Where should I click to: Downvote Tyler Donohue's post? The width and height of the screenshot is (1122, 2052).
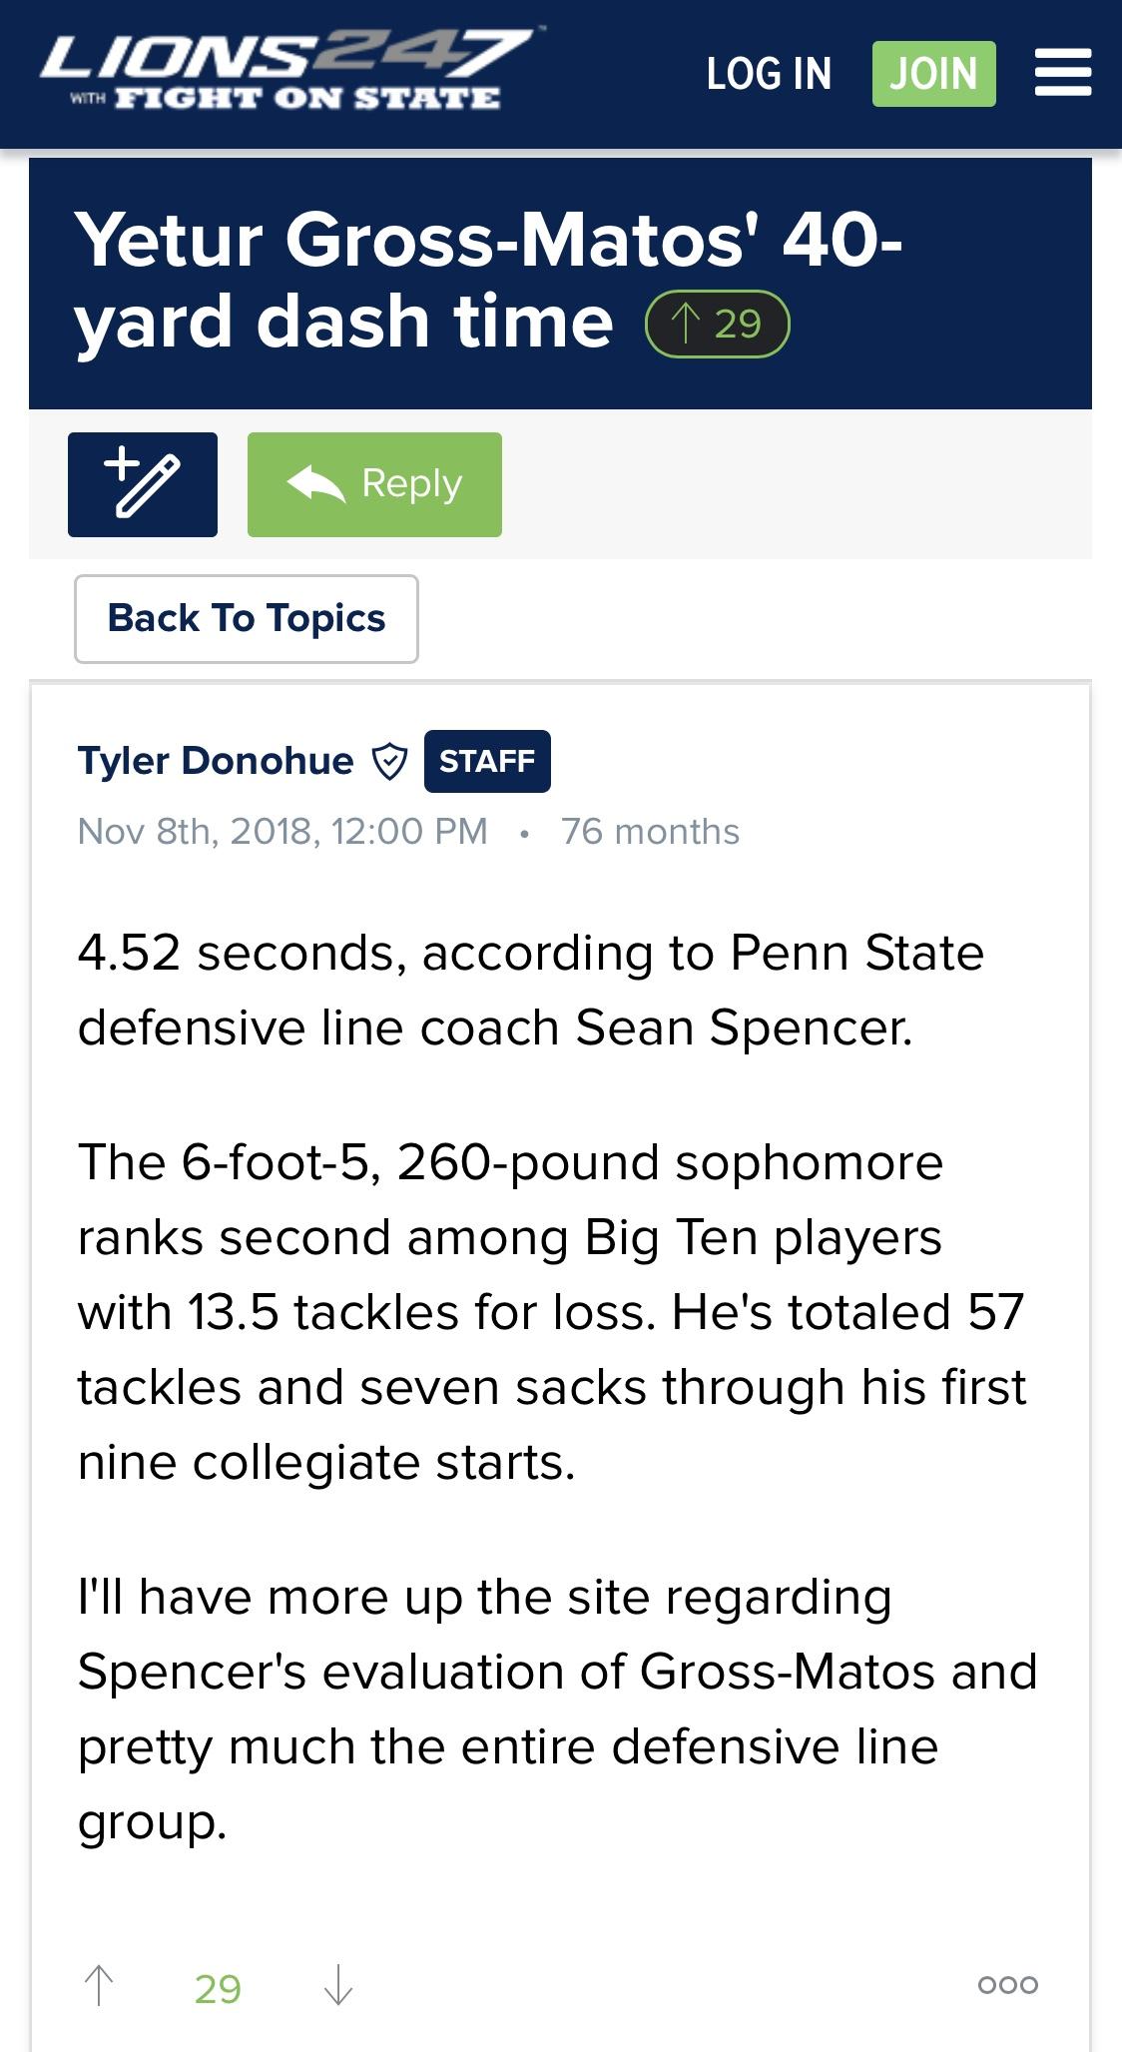pyautogui.click(x=338, y=1985)
